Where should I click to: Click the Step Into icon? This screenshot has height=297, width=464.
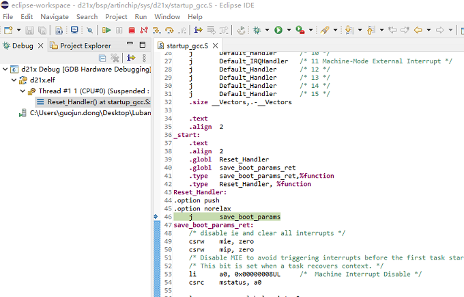pyautogui.click(x=156, y=30)
